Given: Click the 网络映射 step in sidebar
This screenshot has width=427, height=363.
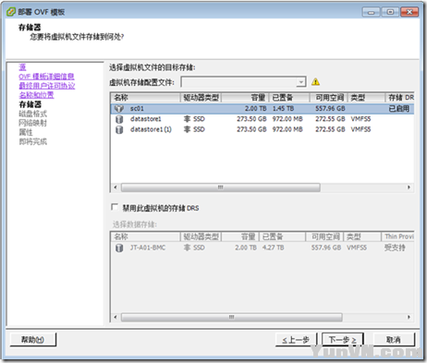Looking at the screenshot, I should (33, 123).
